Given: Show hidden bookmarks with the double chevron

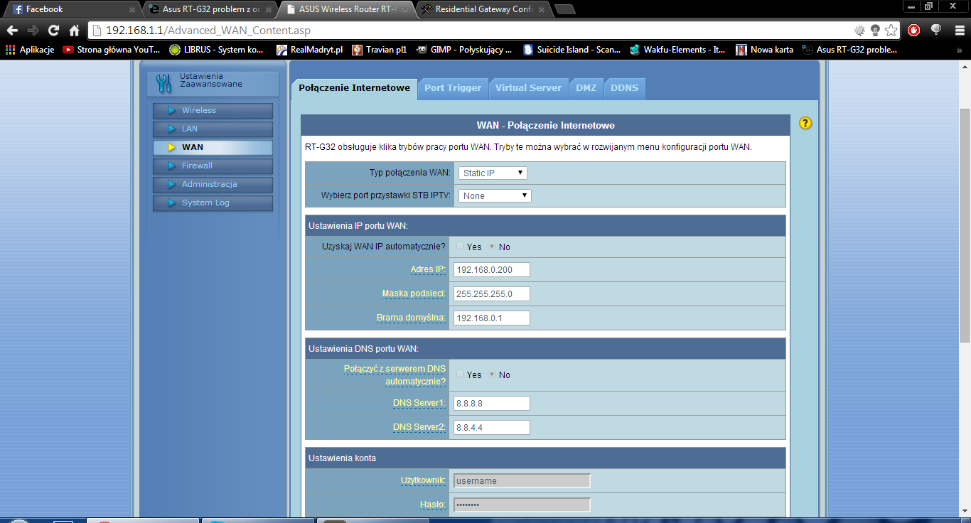Looking at the screenshot, I should (960, 50).
